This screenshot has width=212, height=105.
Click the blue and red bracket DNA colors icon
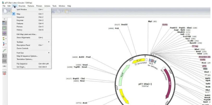coord(4,44)
